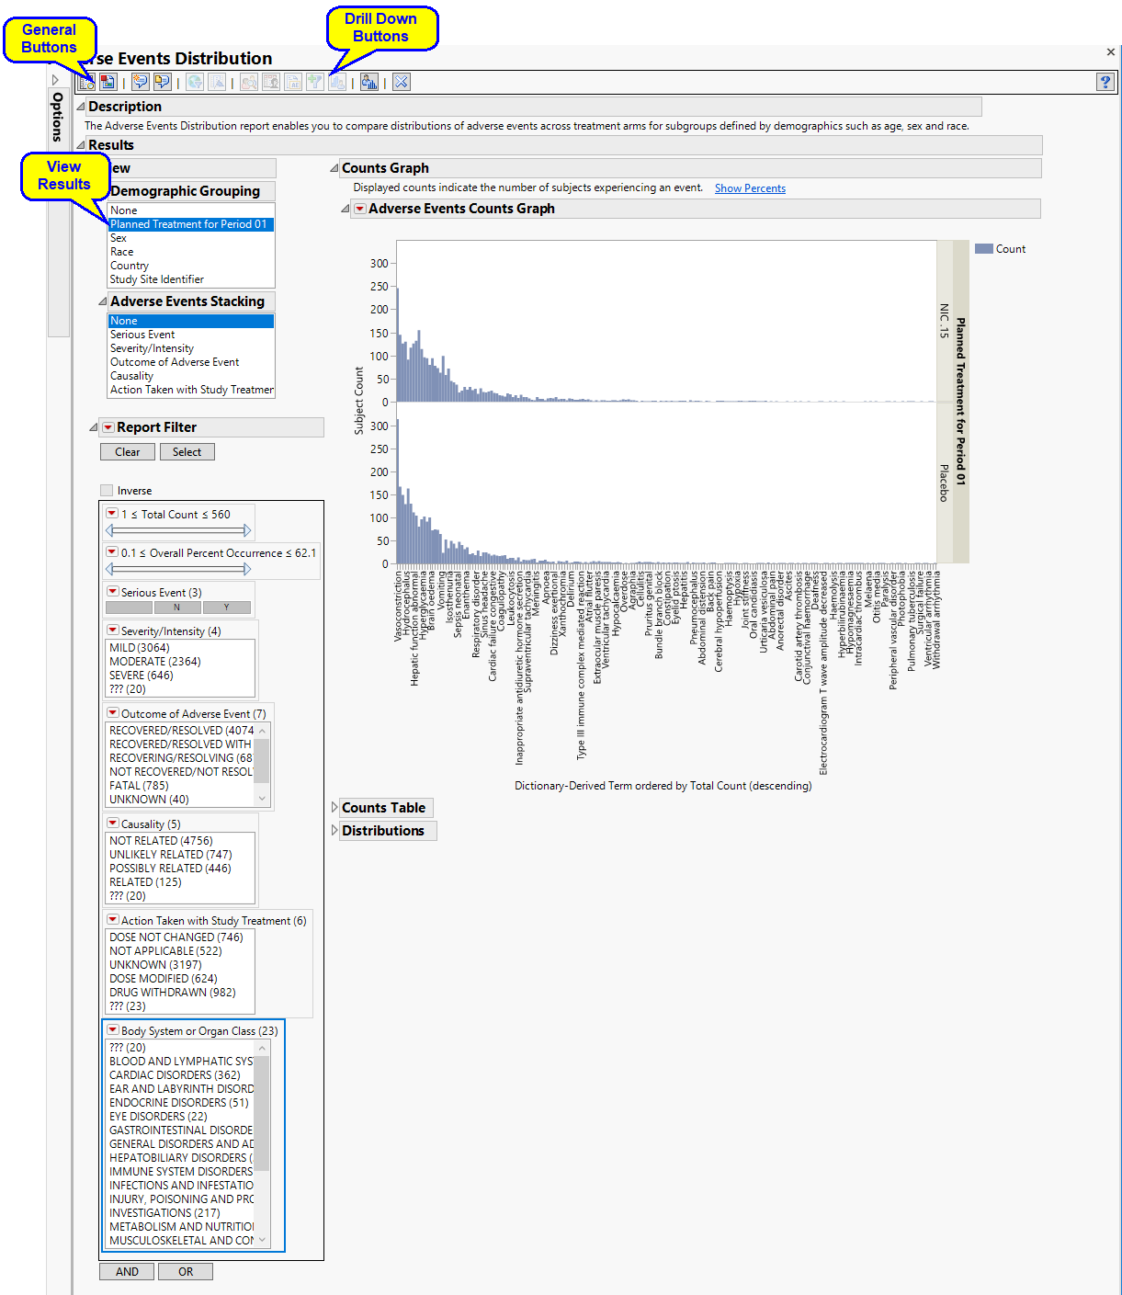Click the Count legend color swatch

pos(983,249)
